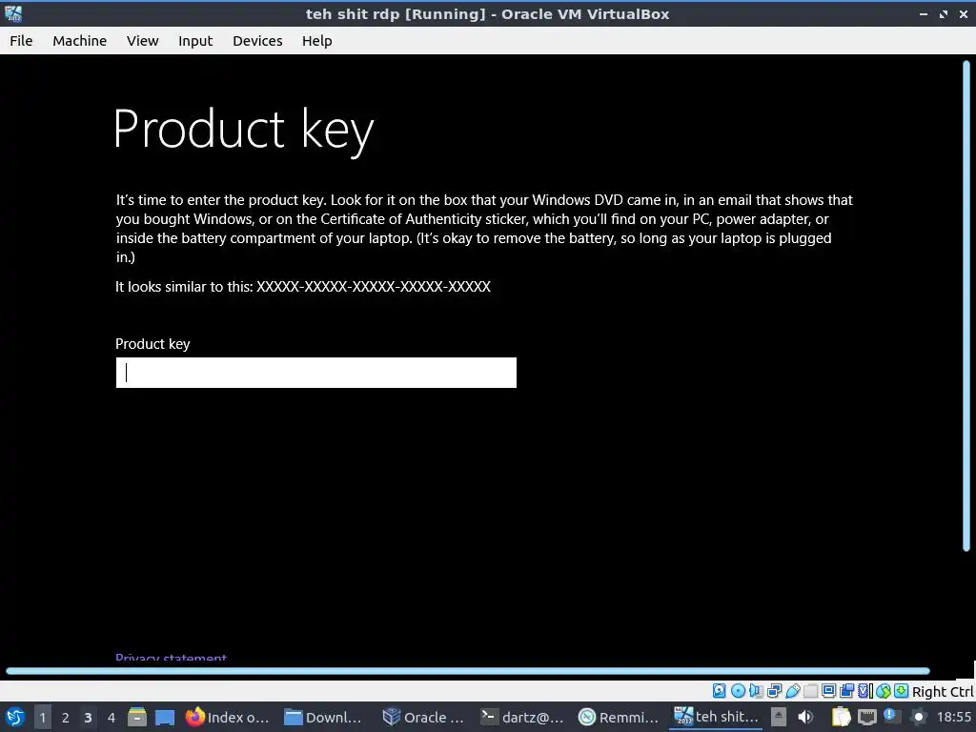Image resolution: width=976 pixels, height=732 pixels.
Task: Open the clipboard manager tray icon
Action: coord(841,717)
